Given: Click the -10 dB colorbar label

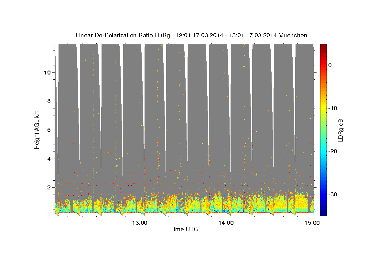Looking at the screenshot, I should (x=333, y=108).
